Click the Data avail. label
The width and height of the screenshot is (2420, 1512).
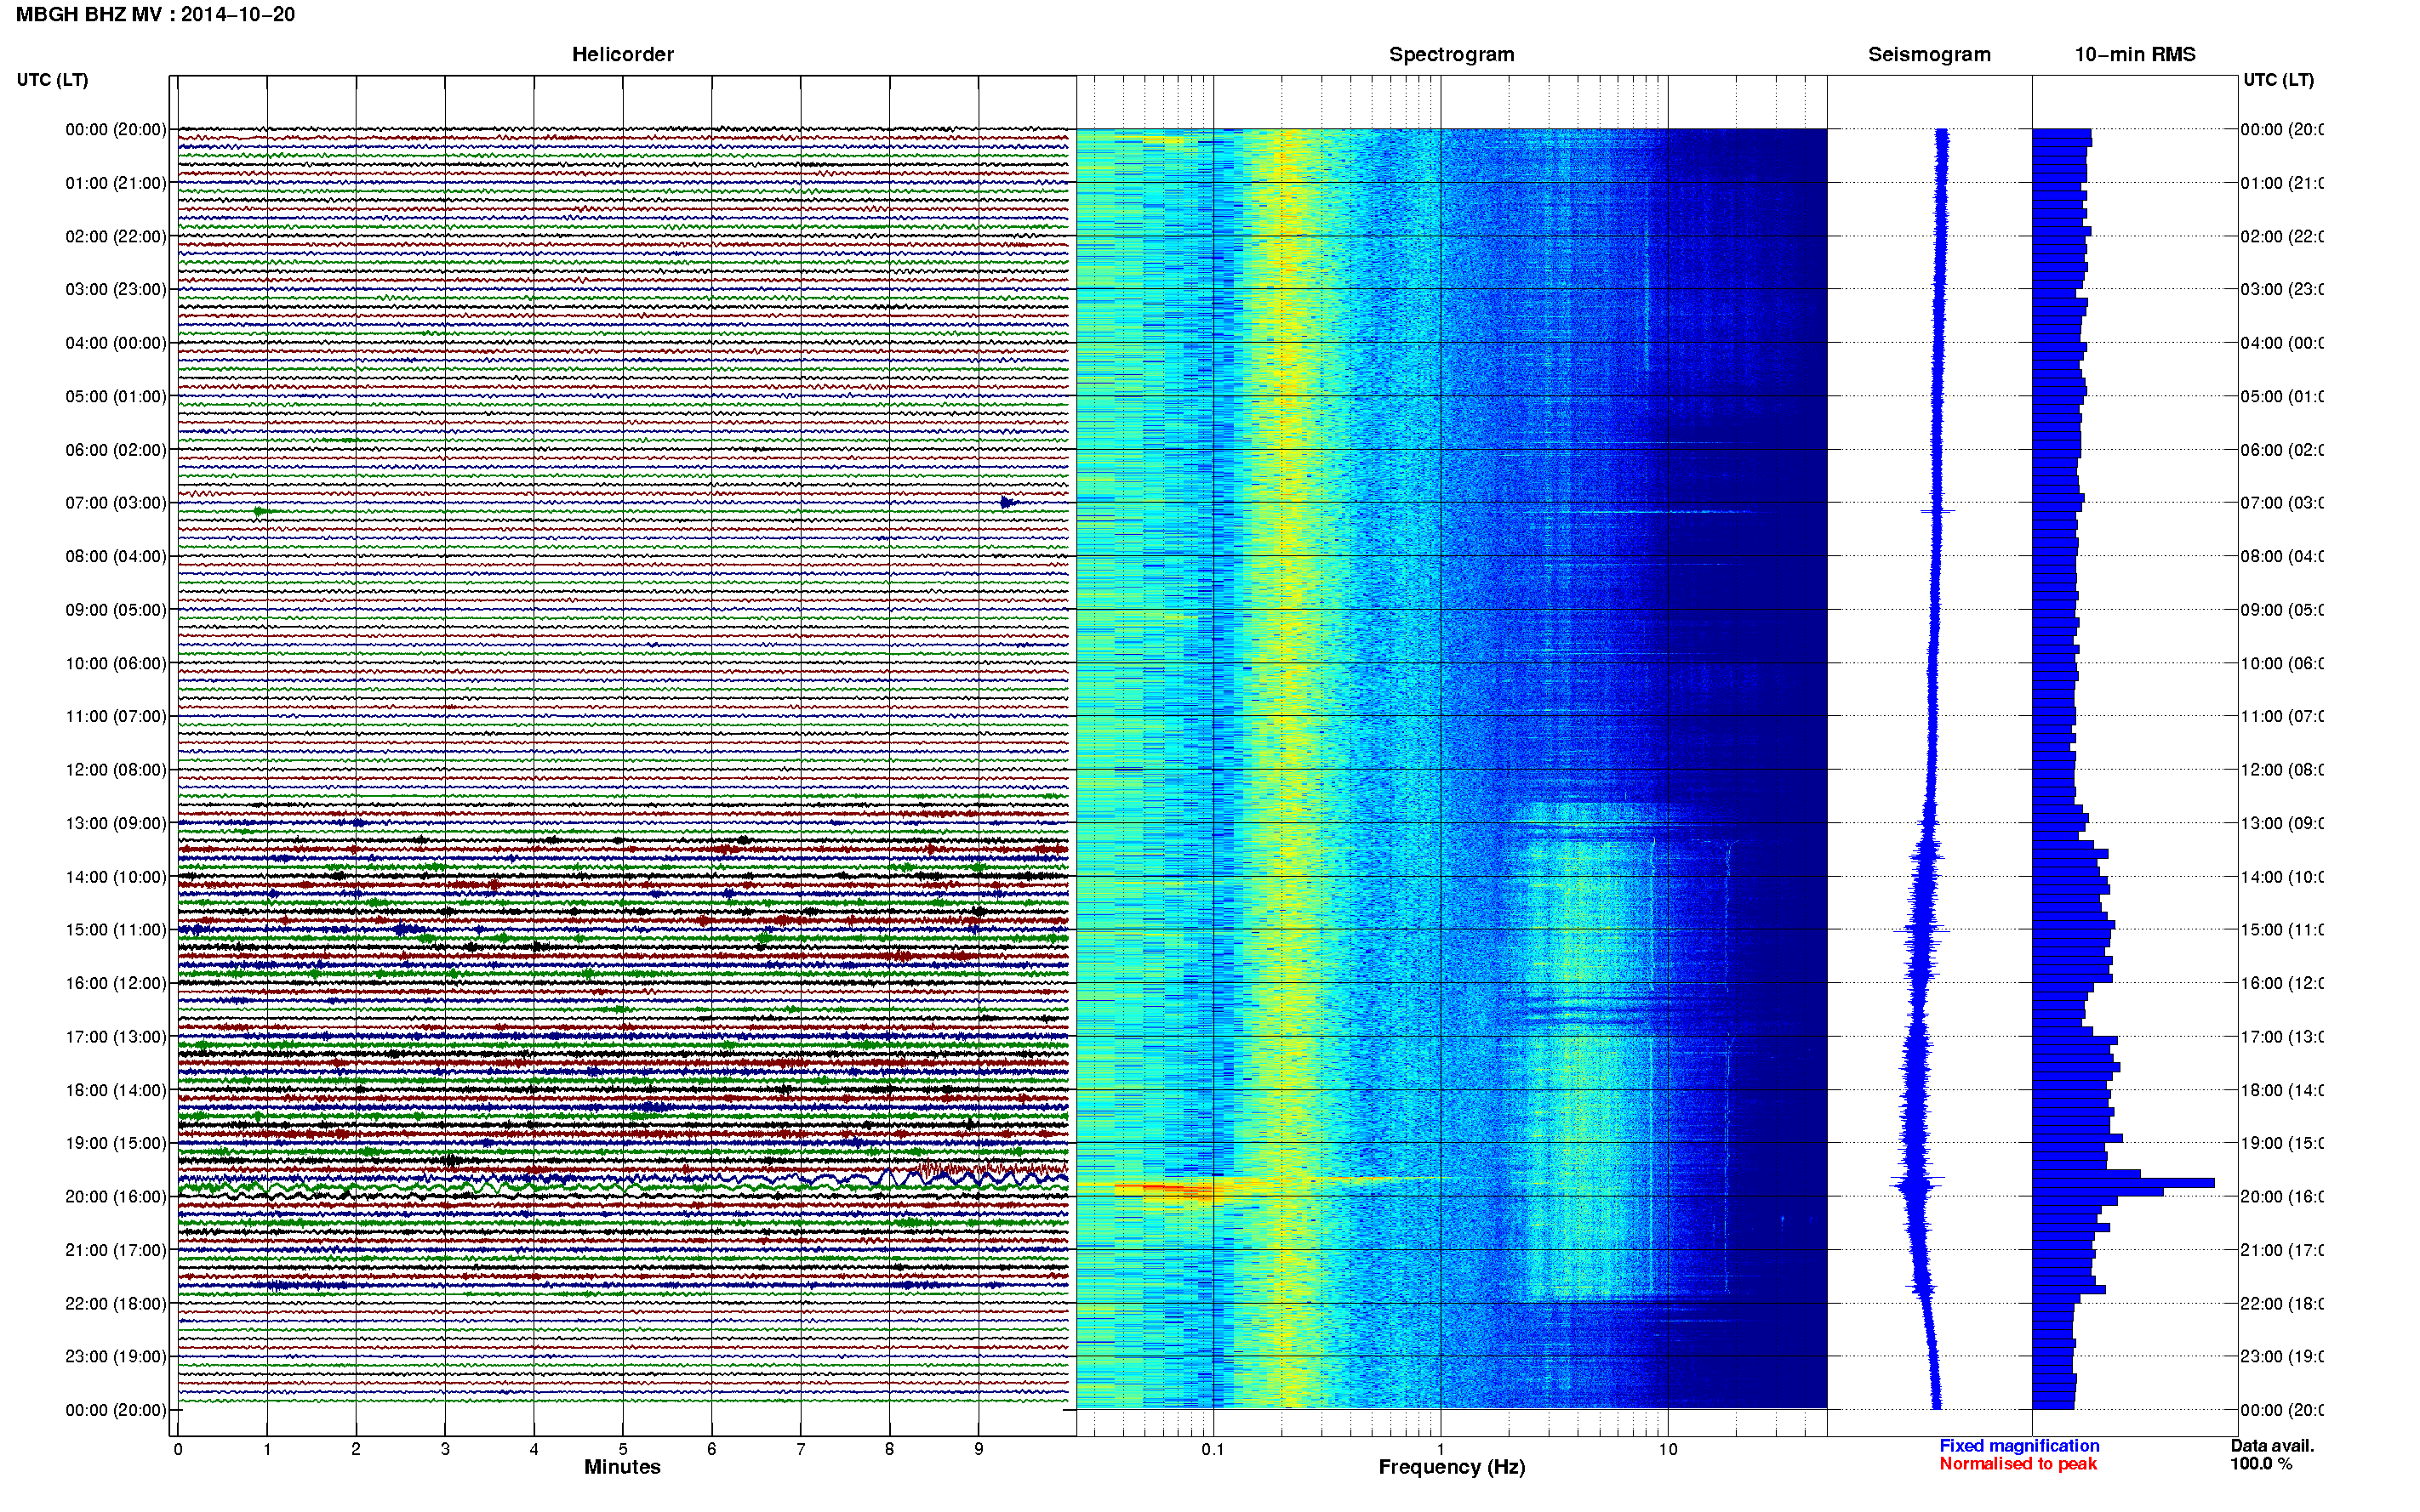click(2272, 1446)
